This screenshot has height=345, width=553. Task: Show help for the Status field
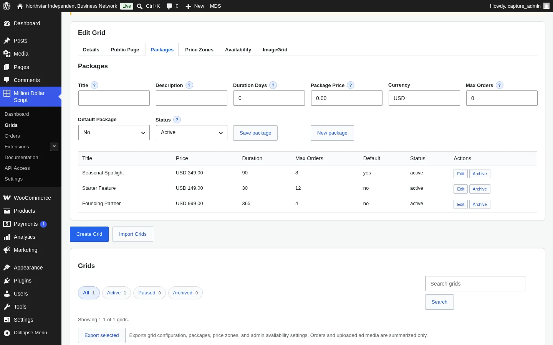[x=177, y=120]
